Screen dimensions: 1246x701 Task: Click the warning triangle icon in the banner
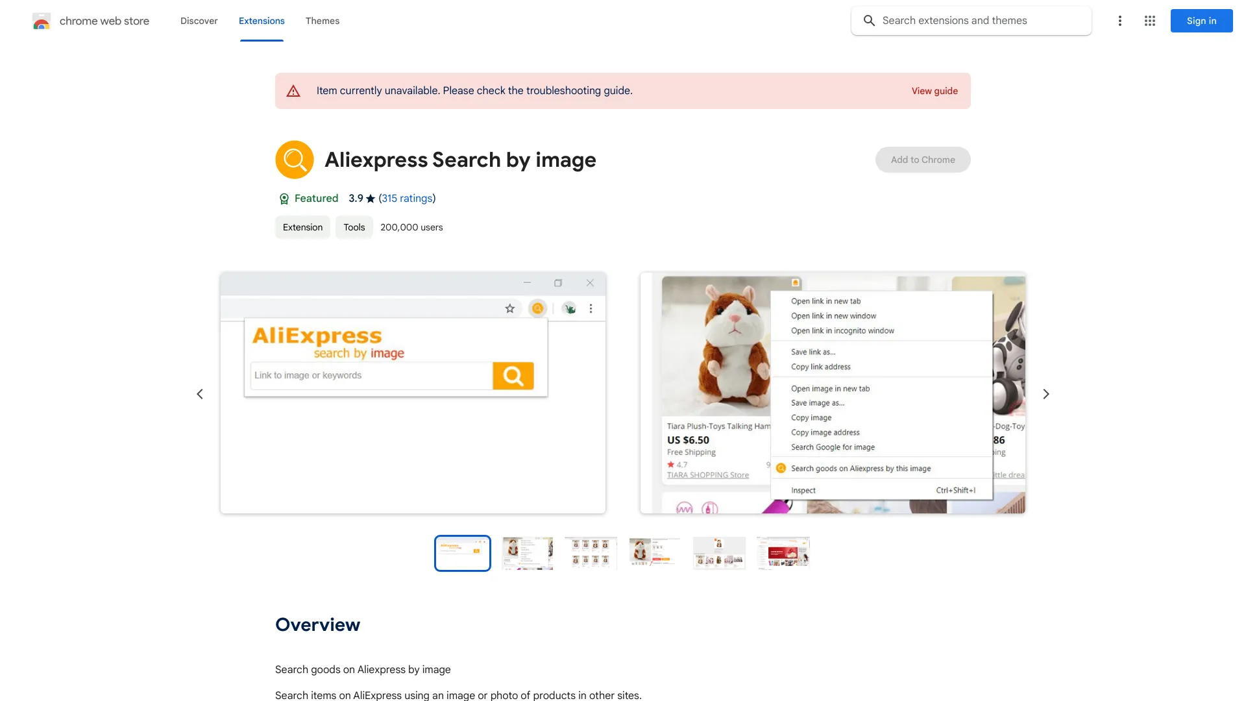coord(293,91)
